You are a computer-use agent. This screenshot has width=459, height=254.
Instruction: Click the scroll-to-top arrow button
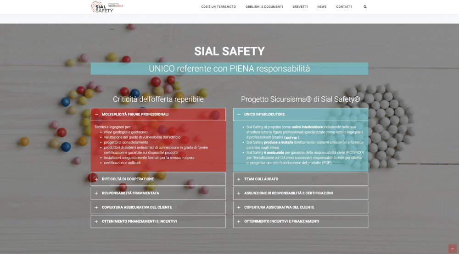[x=452, y=249]
